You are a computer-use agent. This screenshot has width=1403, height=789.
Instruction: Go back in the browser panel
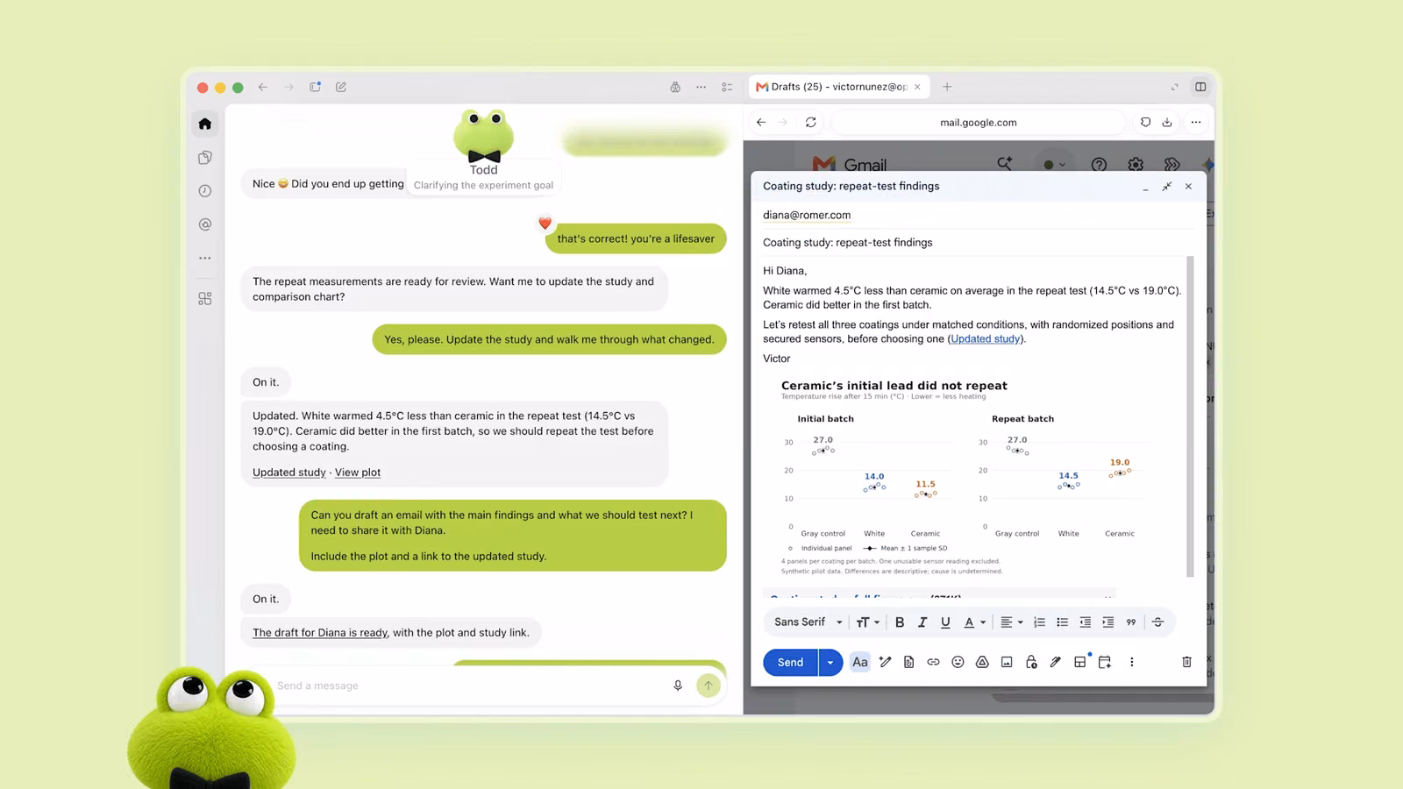pyautogui.click(x=761, y=123)
